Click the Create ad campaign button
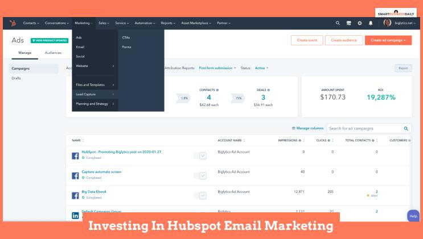 coord(388,40)
